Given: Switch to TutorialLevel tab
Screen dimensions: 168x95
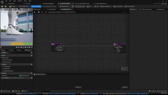Looking at the screenshot, I should point(10,3).
